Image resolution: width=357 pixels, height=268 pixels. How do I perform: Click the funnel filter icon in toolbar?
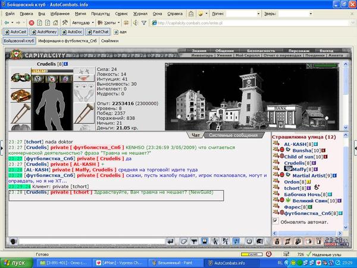(x=144, y=23)
